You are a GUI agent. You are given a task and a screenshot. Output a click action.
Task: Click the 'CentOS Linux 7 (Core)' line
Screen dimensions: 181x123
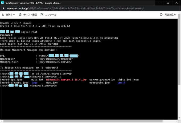[x=16, y=23]
